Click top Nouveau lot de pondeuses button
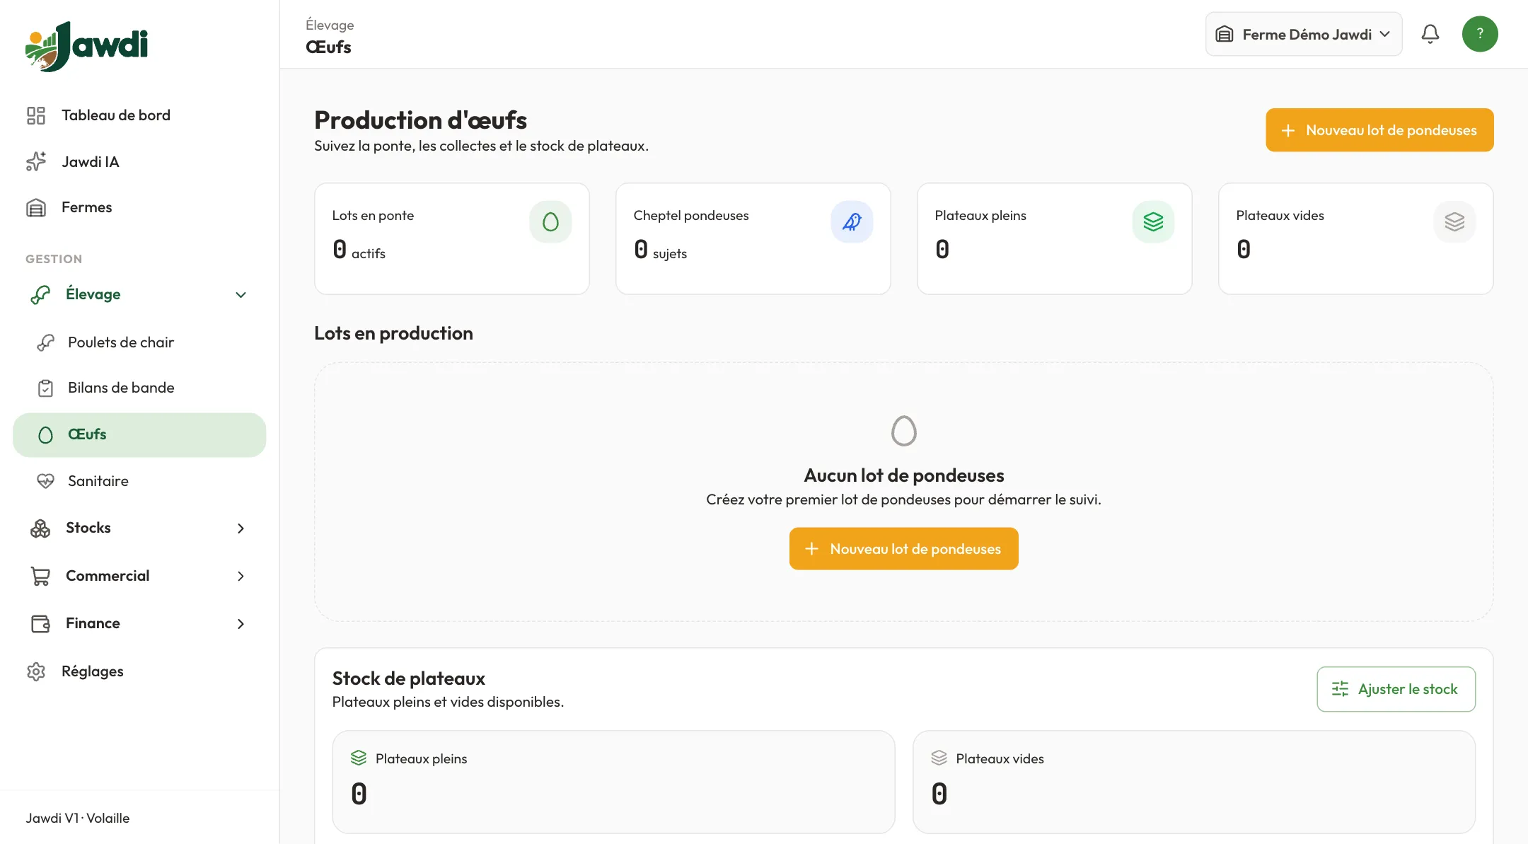1528x844 pixels. pos(1379,130)
